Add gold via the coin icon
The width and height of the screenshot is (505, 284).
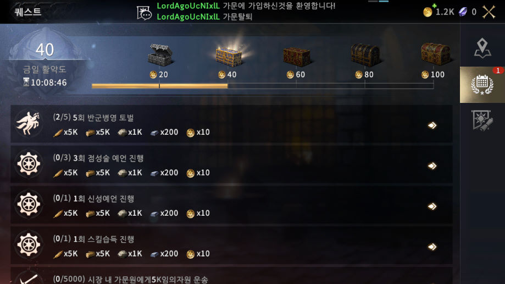[428, 12]
